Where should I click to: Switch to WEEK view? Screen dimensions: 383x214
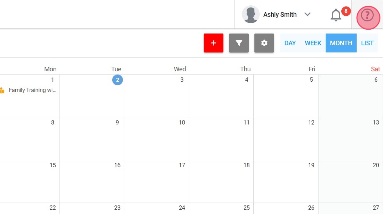(x=313, y=43)
